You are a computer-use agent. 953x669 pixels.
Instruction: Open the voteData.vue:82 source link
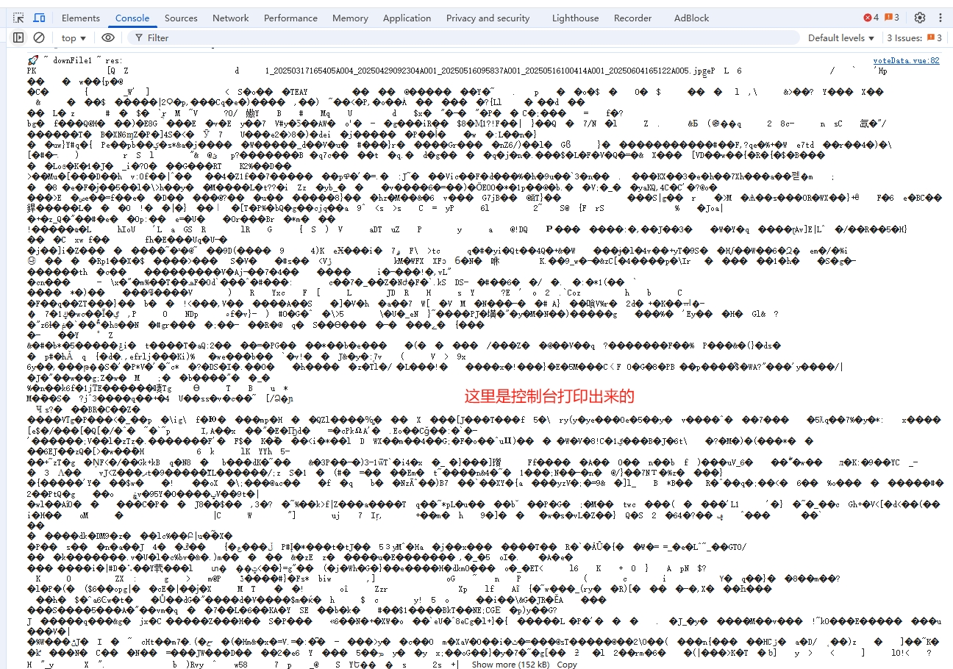[906, 60]
